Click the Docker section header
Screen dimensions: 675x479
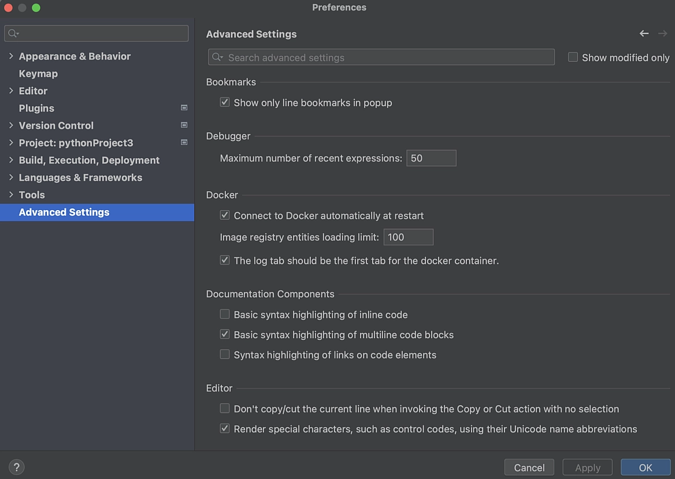point(222,195)
